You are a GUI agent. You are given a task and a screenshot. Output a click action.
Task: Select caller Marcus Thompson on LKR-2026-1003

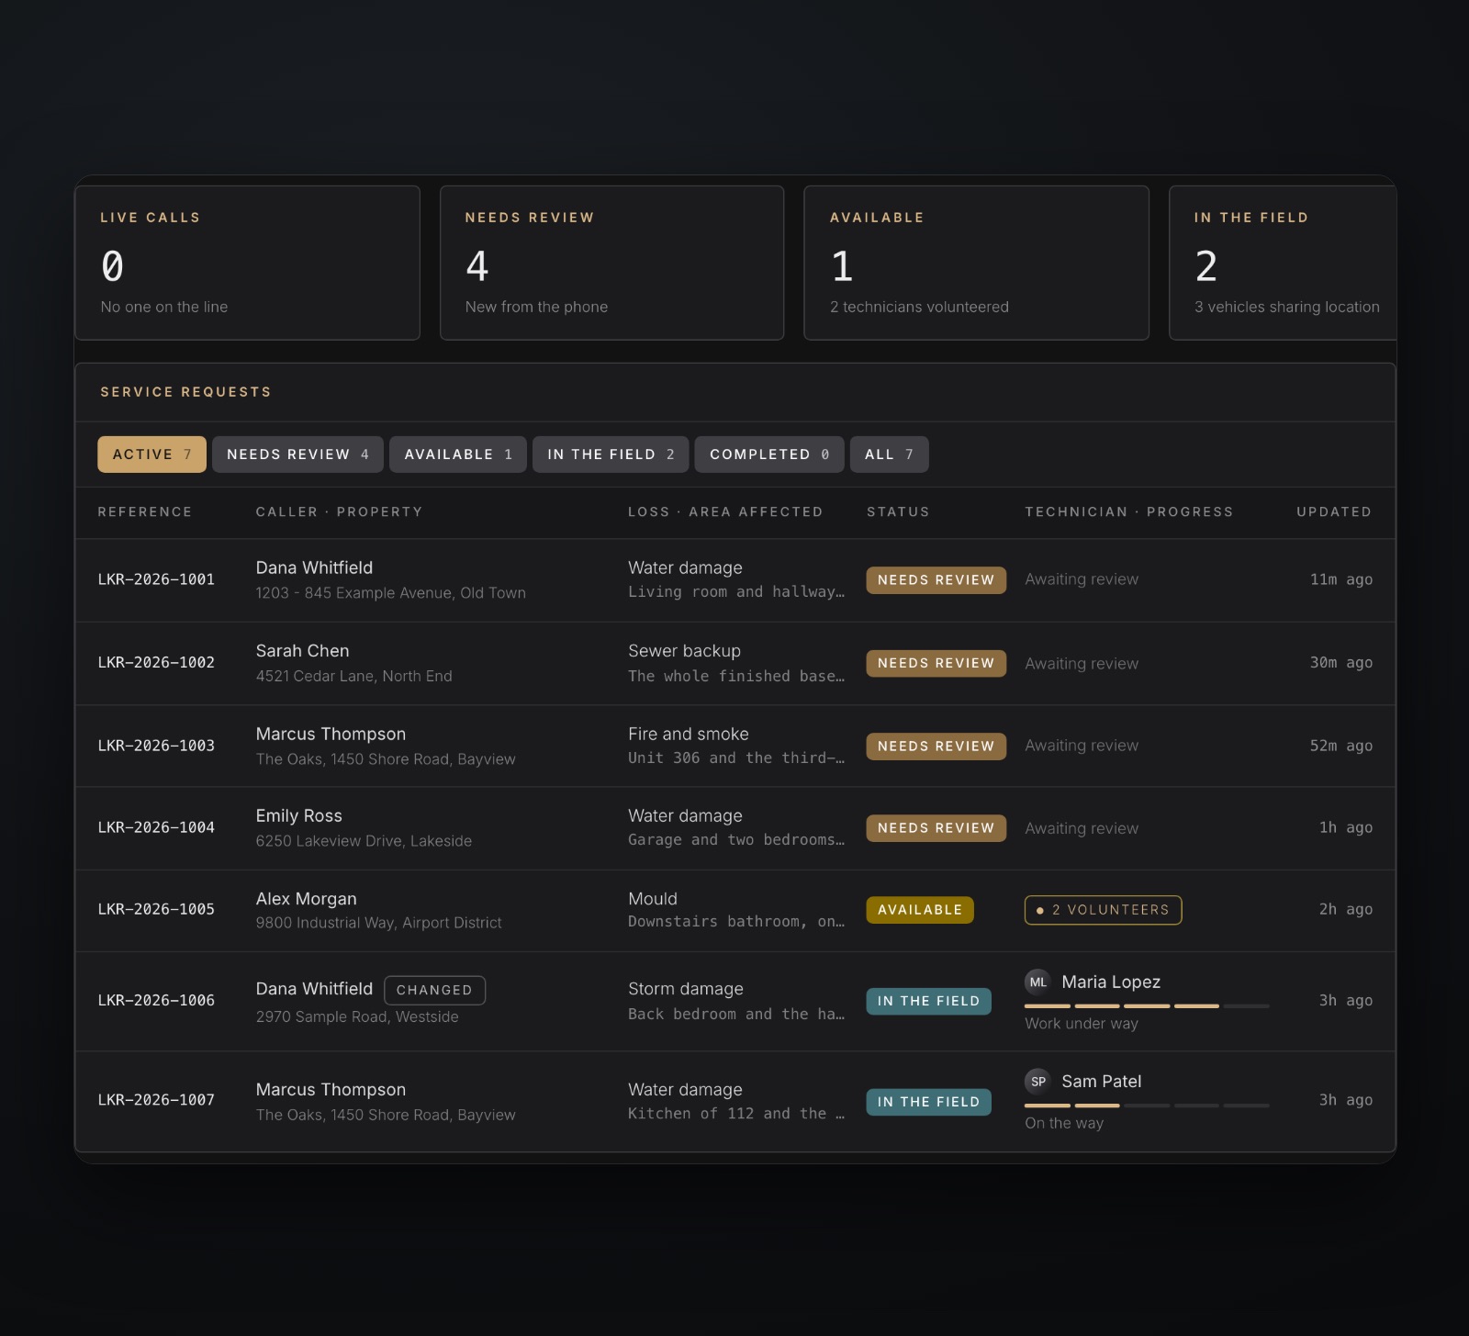point(331,734)
